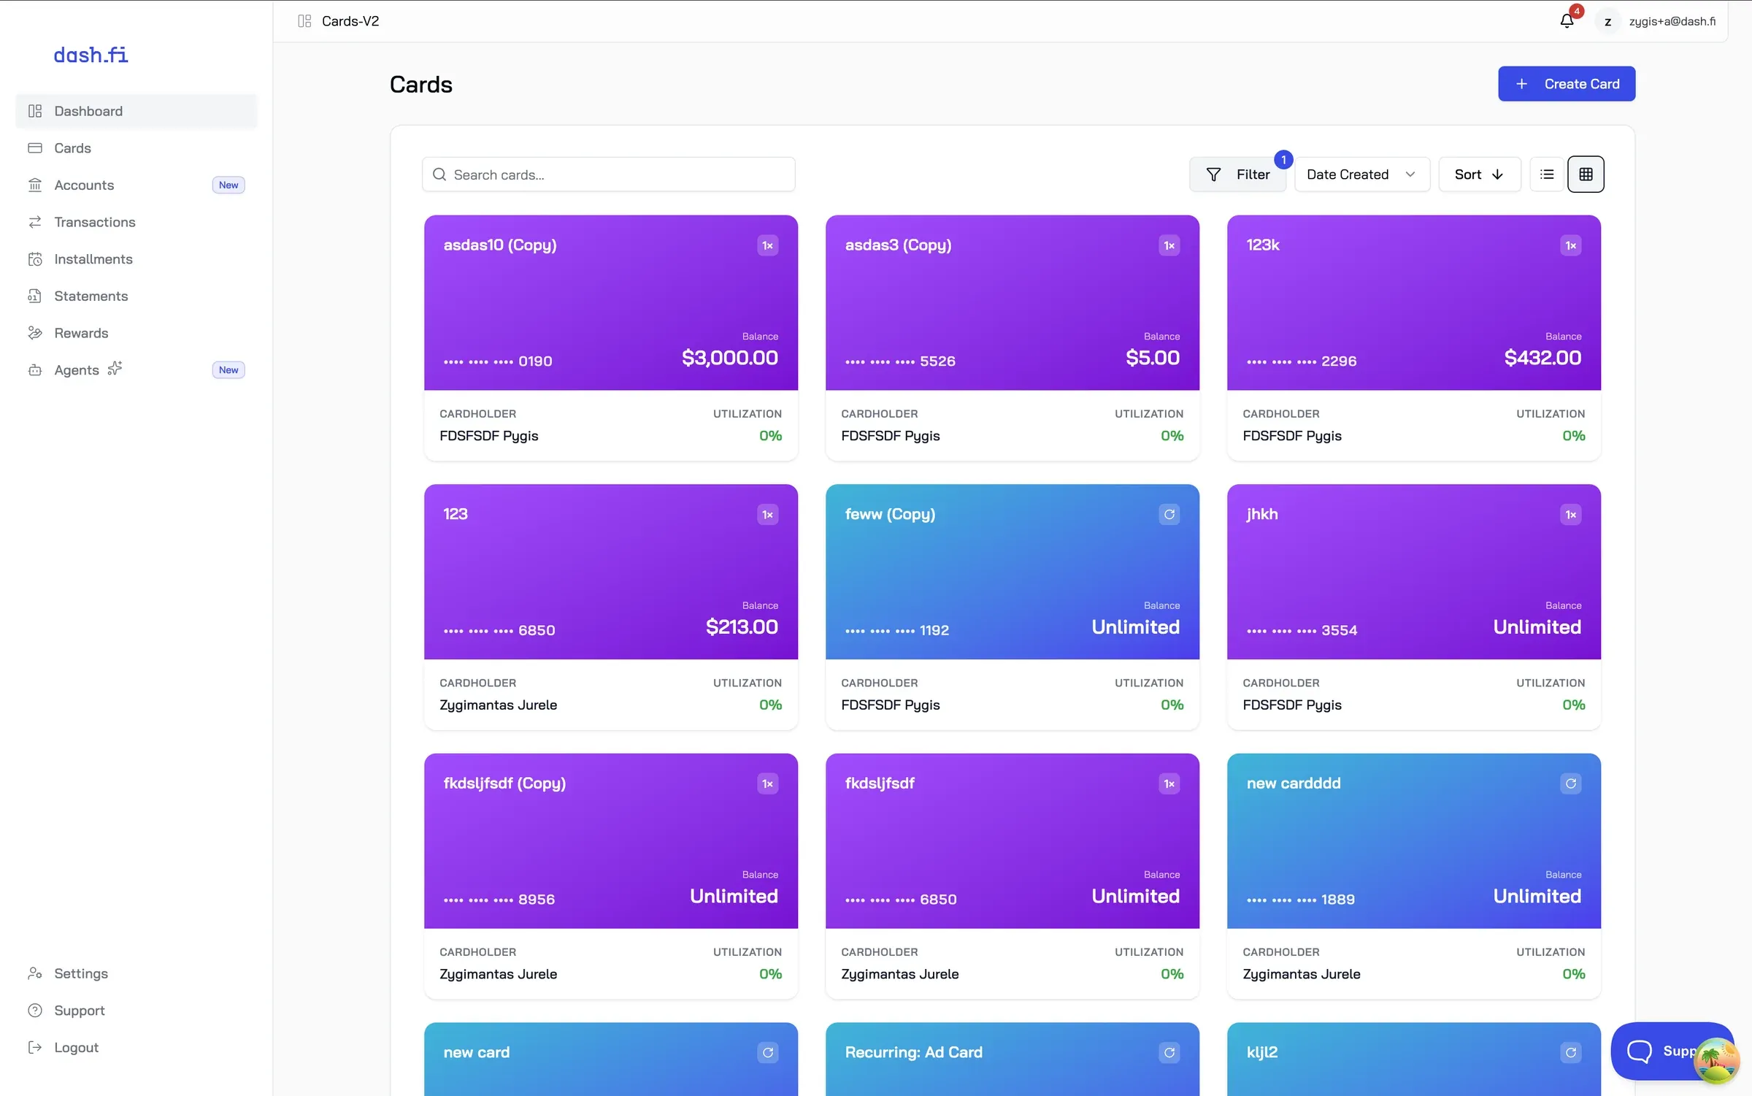Open Accounts in sidebar
Screen dimensions: 1752x1096
click(137, 185)
